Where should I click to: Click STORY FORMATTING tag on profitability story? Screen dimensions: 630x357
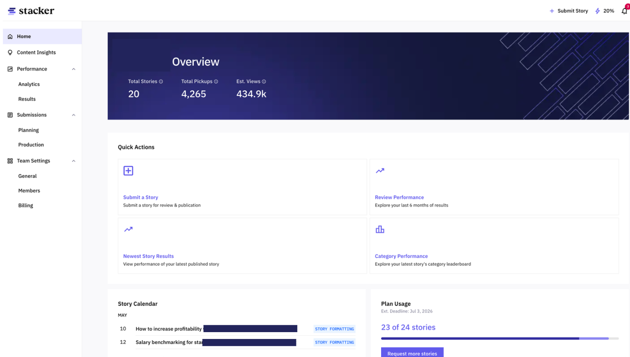click(x=334, y=329)
